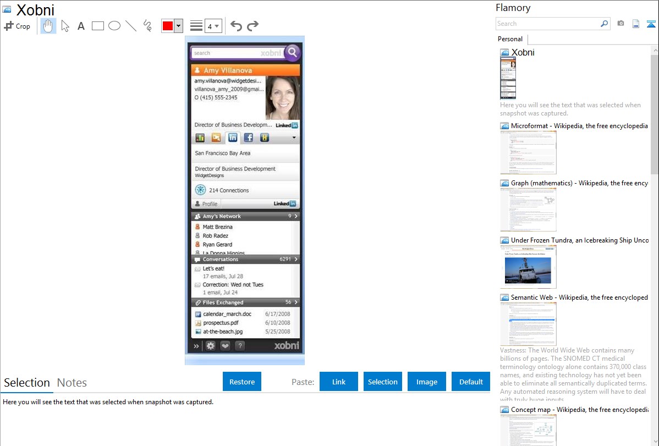Pick the rectangle shape tool
Viewport: 659px width, 446px height.
(97, 26)
